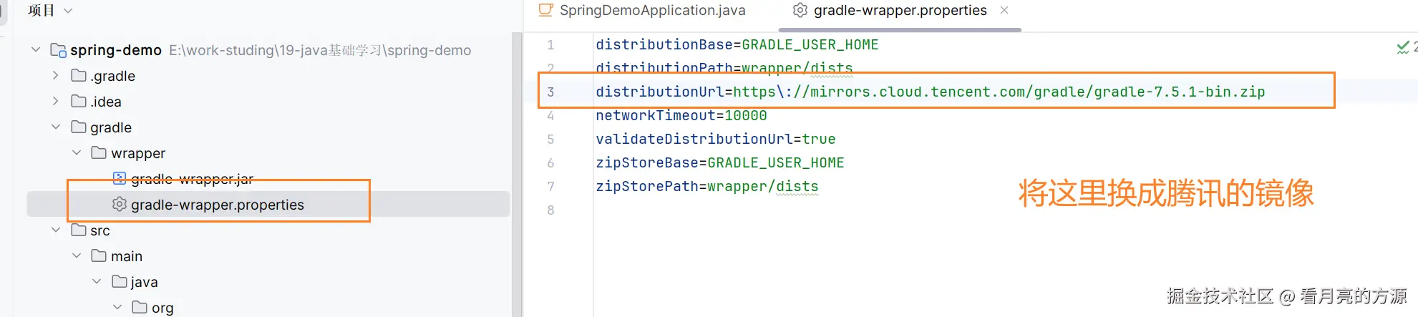Viewport: 1418px width, 317px height.
Task: Collapse the main folder
Action: 77,255
